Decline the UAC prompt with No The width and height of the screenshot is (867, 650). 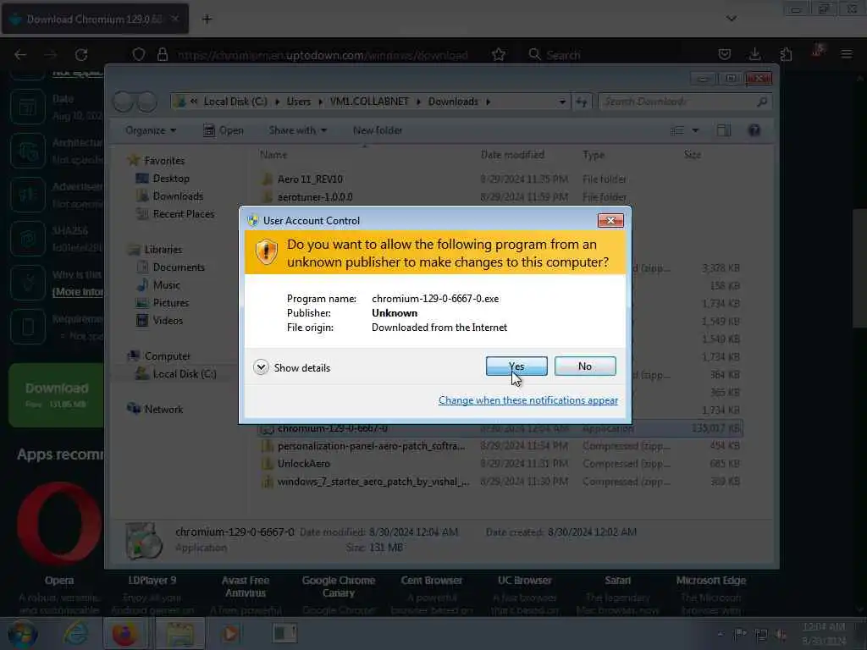tap(585, 366)
